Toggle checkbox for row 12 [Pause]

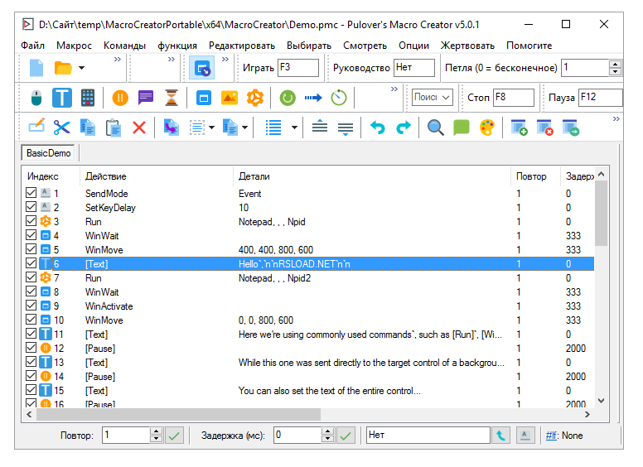coord(31,348)
